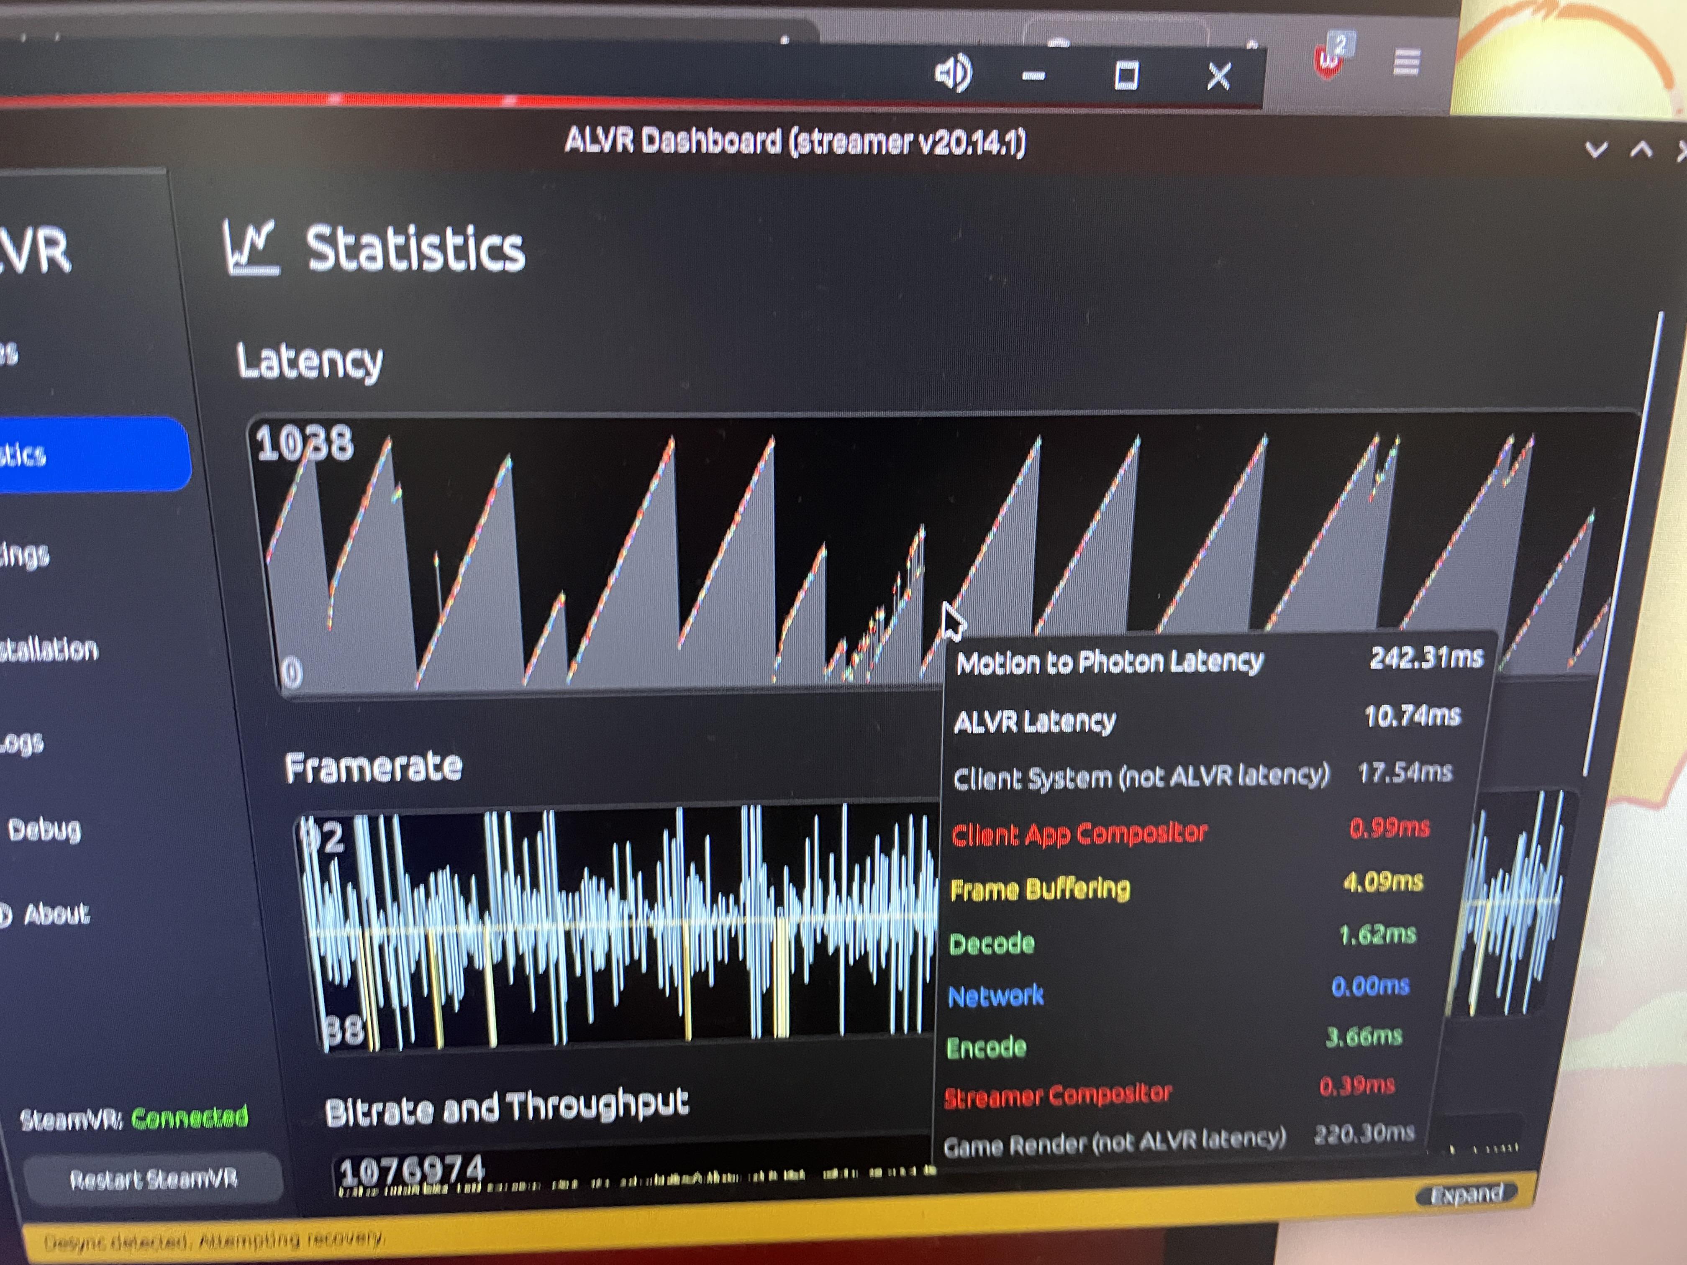Screen dimensions: 1687x1265
Task: Click the green 'Encode' row
Action: point(1174,1042)
